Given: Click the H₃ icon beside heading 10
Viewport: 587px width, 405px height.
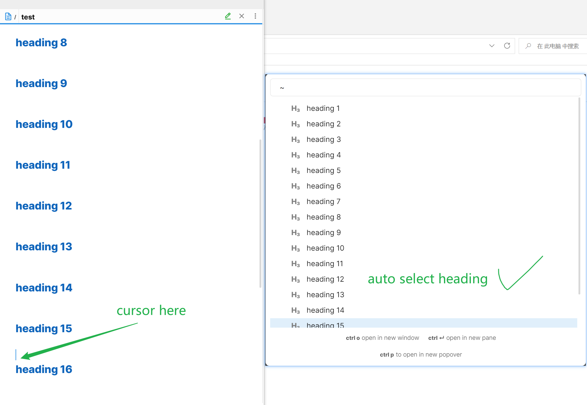Looking at the screenshot, I should [295, 248].
